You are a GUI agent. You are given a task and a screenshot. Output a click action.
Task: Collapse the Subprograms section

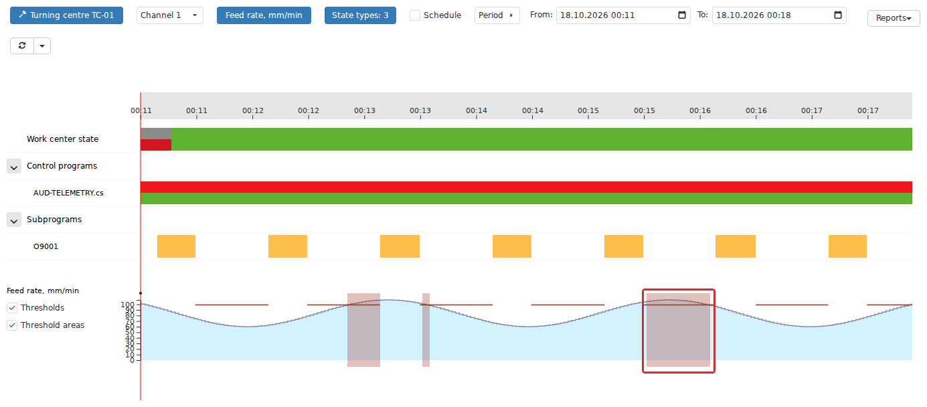coord(14,220)
